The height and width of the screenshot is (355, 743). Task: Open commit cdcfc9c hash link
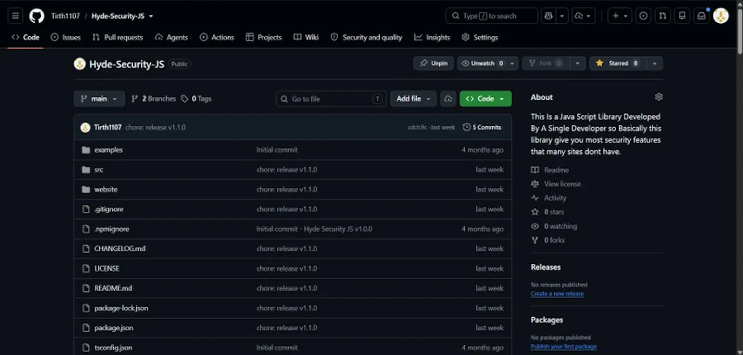pos(417,127)
